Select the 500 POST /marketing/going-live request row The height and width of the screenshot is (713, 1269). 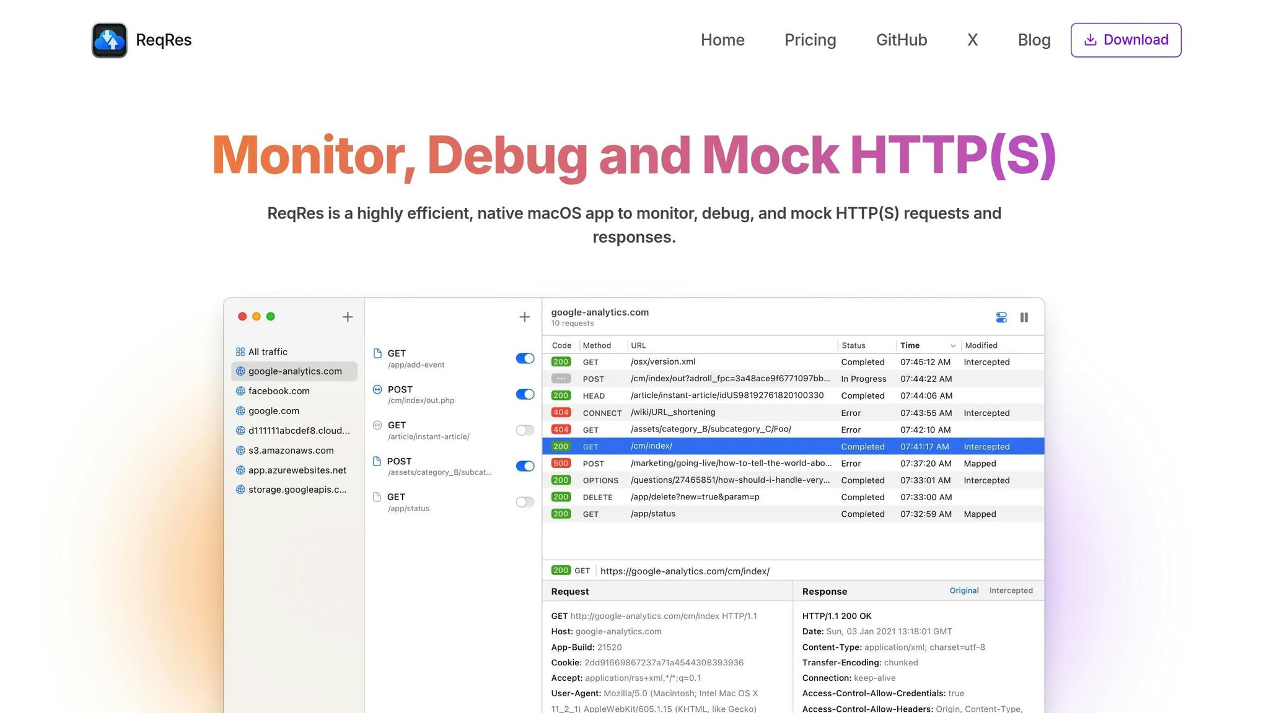click(793, 464)
